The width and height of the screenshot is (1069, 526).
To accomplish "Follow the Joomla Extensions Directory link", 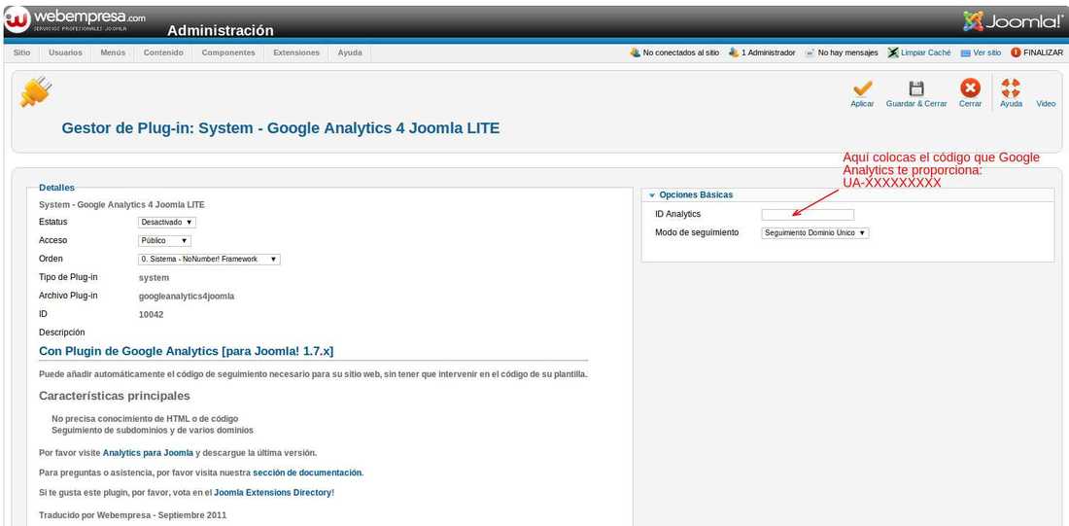I will coord(273,493).
